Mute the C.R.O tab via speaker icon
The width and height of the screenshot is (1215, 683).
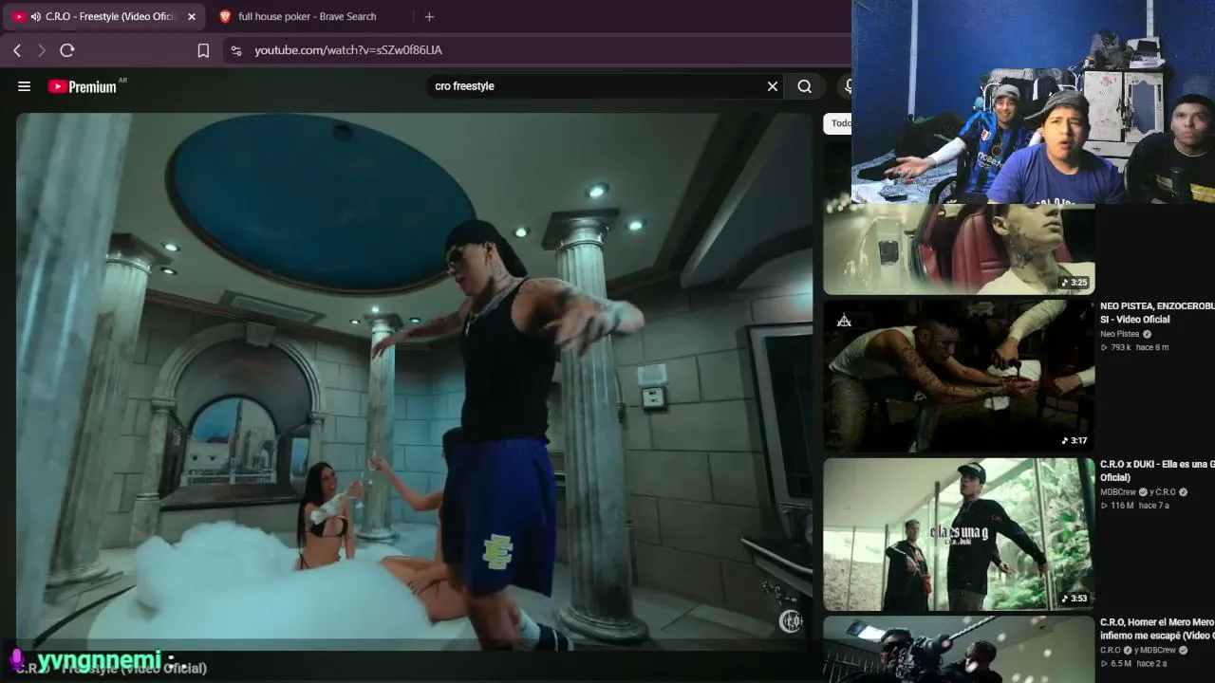click(x=36, y=16)
